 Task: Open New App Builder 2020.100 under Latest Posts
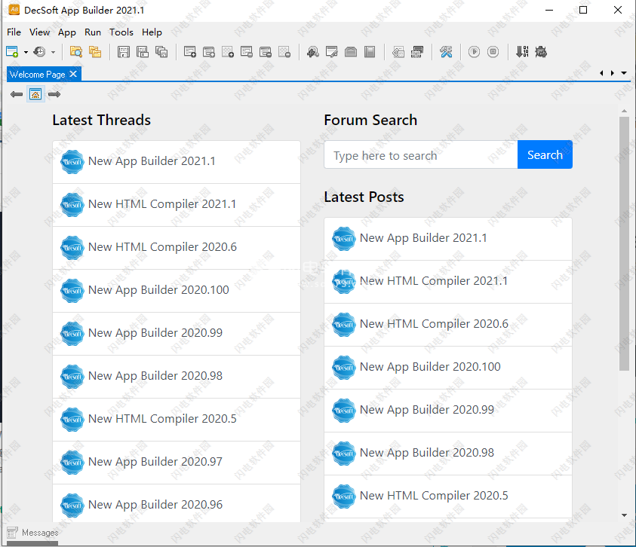[x=448, y=368]
